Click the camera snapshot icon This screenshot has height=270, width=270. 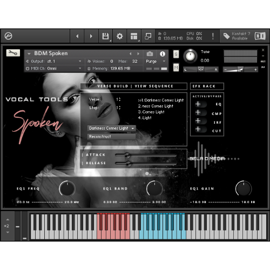tap(150, 54)
